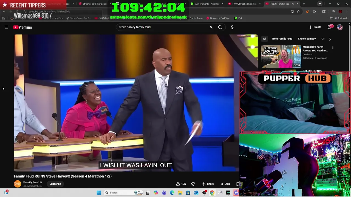Open the YouTube guide hamburger menu

tap(7, 27)
